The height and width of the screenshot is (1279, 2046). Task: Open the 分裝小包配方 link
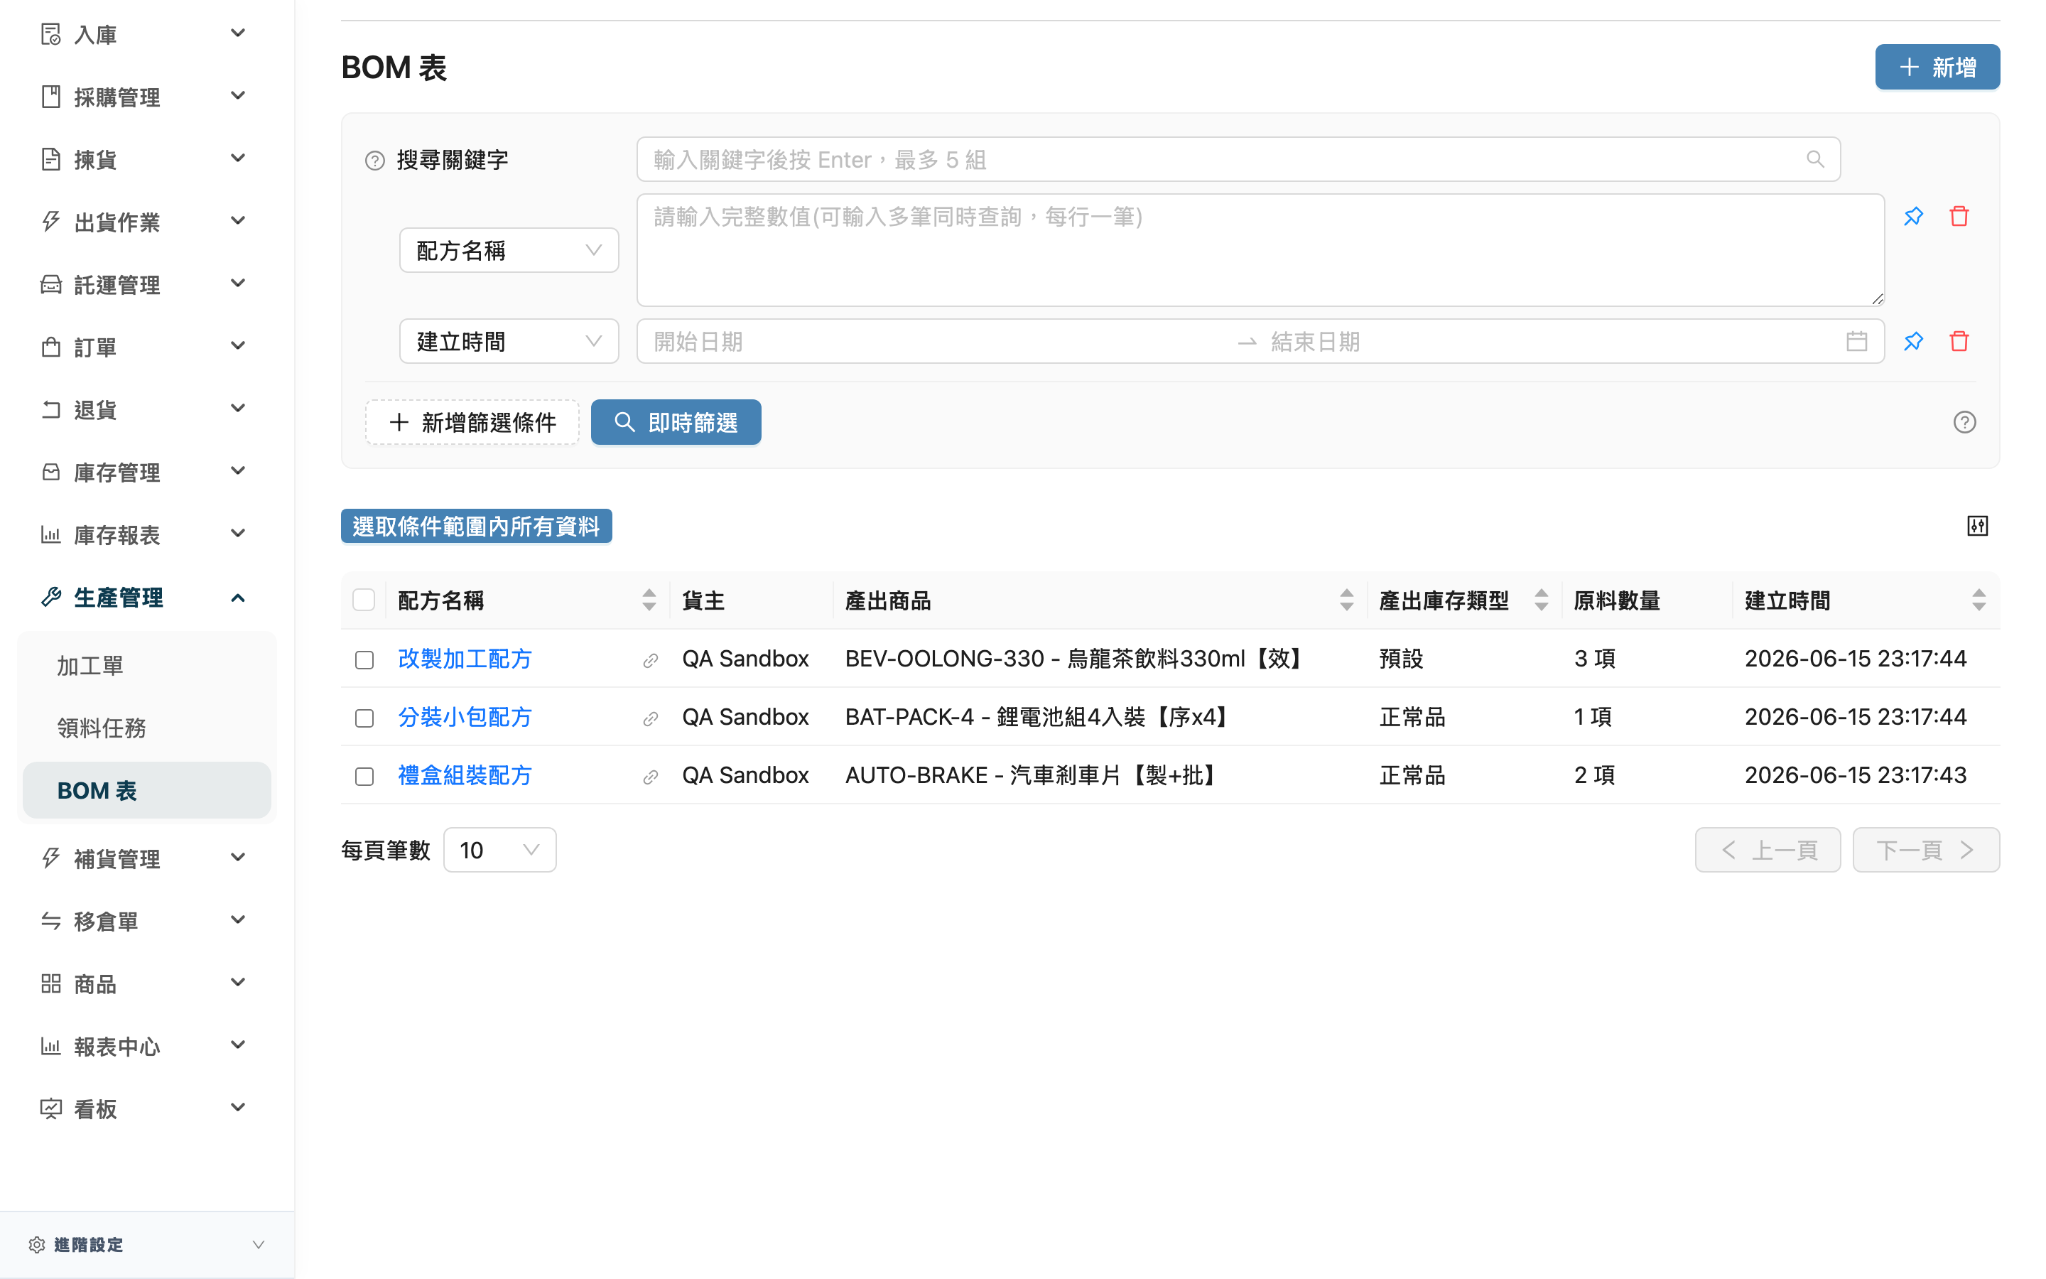[465, 718]
